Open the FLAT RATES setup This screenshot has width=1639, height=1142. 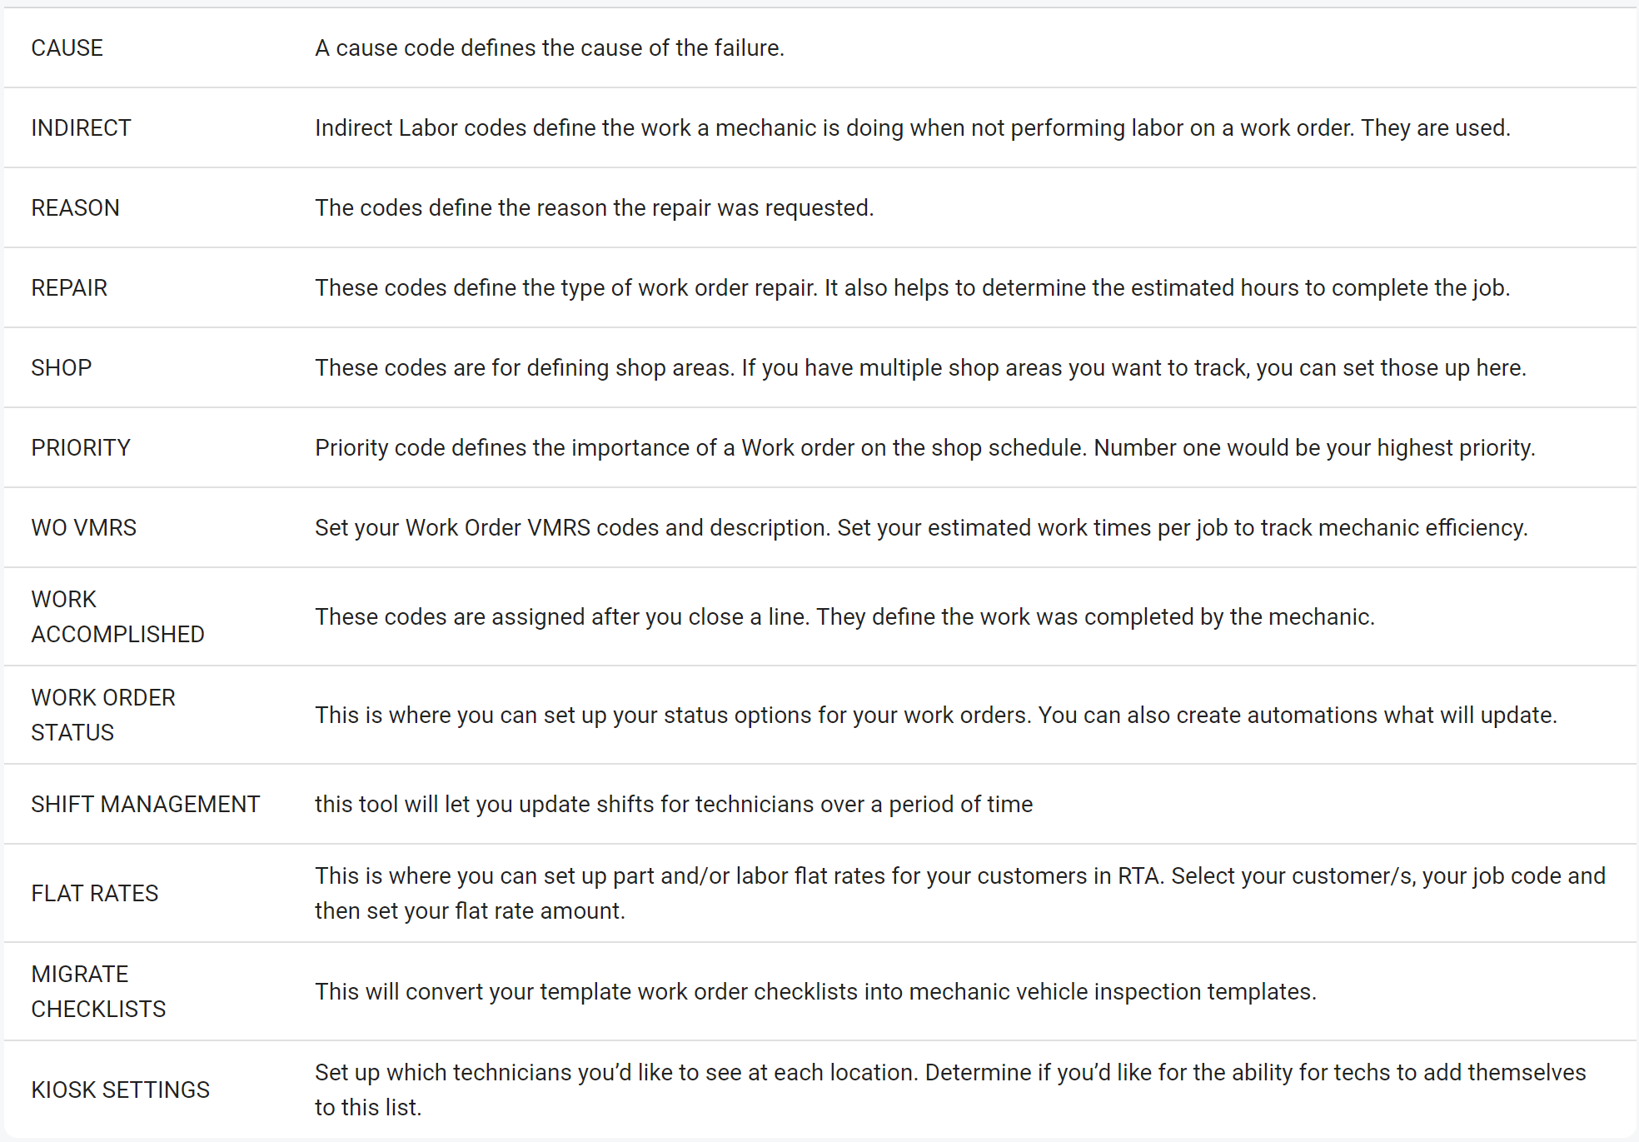[95, 894]
